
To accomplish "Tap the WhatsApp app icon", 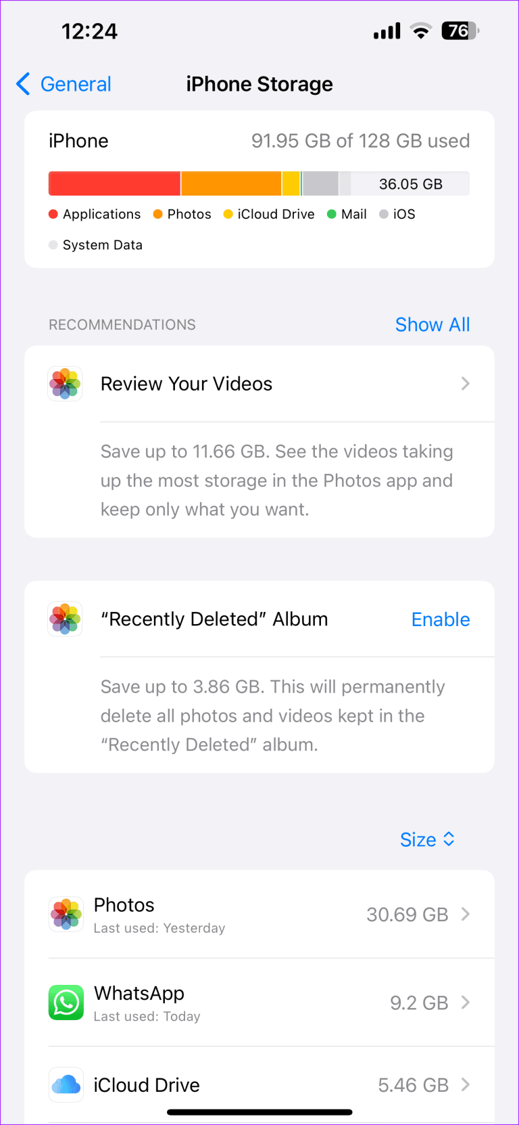I will pyautogui.click(x=65, y=1002).
